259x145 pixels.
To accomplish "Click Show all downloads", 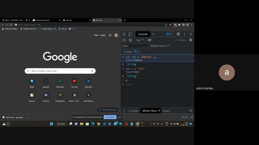I will [x=185, y=117].
